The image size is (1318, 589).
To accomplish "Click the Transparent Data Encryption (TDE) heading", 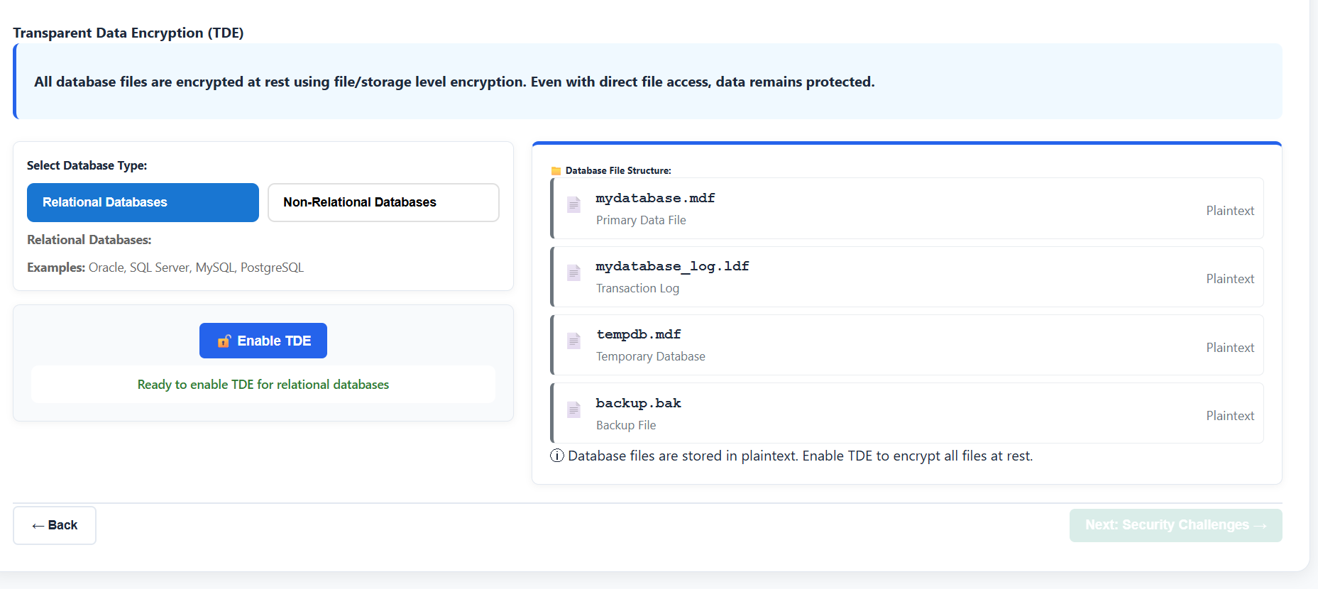I will tap(128, 33).
